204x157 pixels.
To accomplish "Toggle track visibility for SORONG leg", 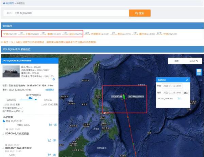I will pyautogui.click(x=54, y=140).
